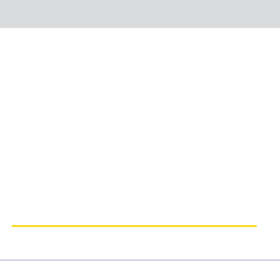Click the blank white content area
Viewport: 280px width, 280px height.
pos(140,126)
